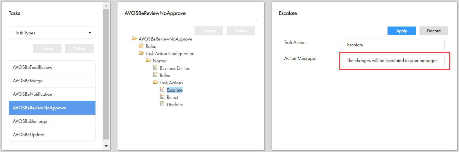Select the Disclaim tree node

click(x=175, y=105)
